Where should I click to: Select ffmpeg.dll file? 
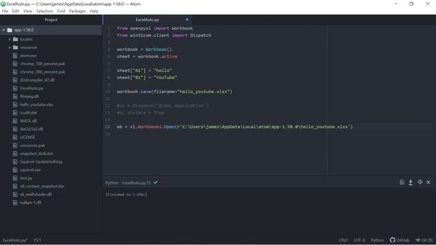click(29, 97)
